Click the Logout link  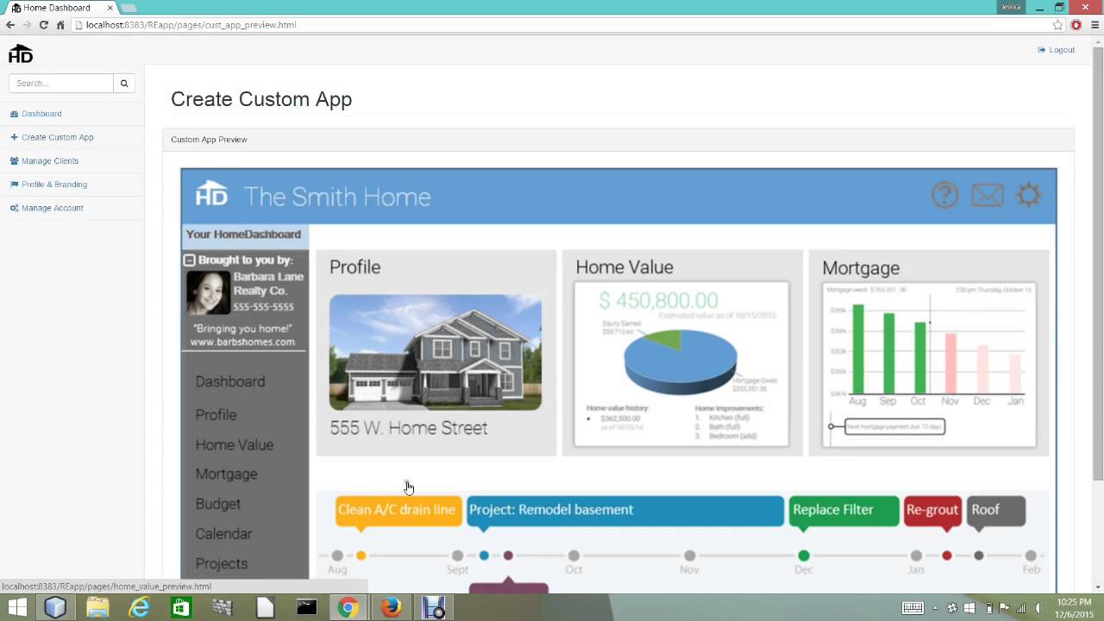tap(1057, 50)
